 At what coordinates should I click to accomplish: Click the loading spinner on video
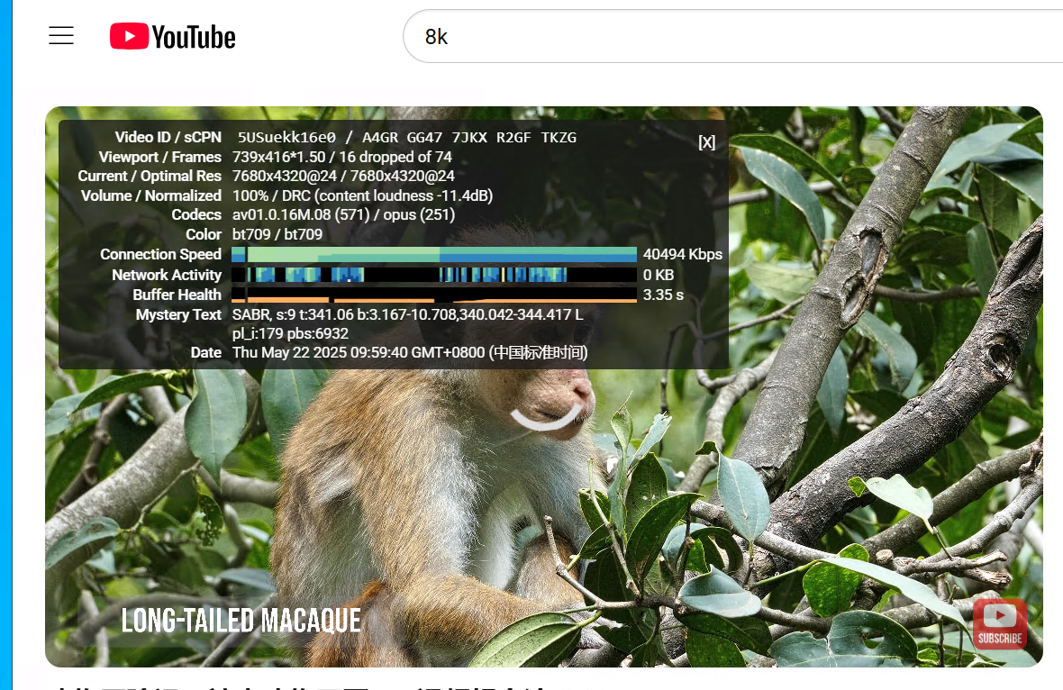(546, 418)
